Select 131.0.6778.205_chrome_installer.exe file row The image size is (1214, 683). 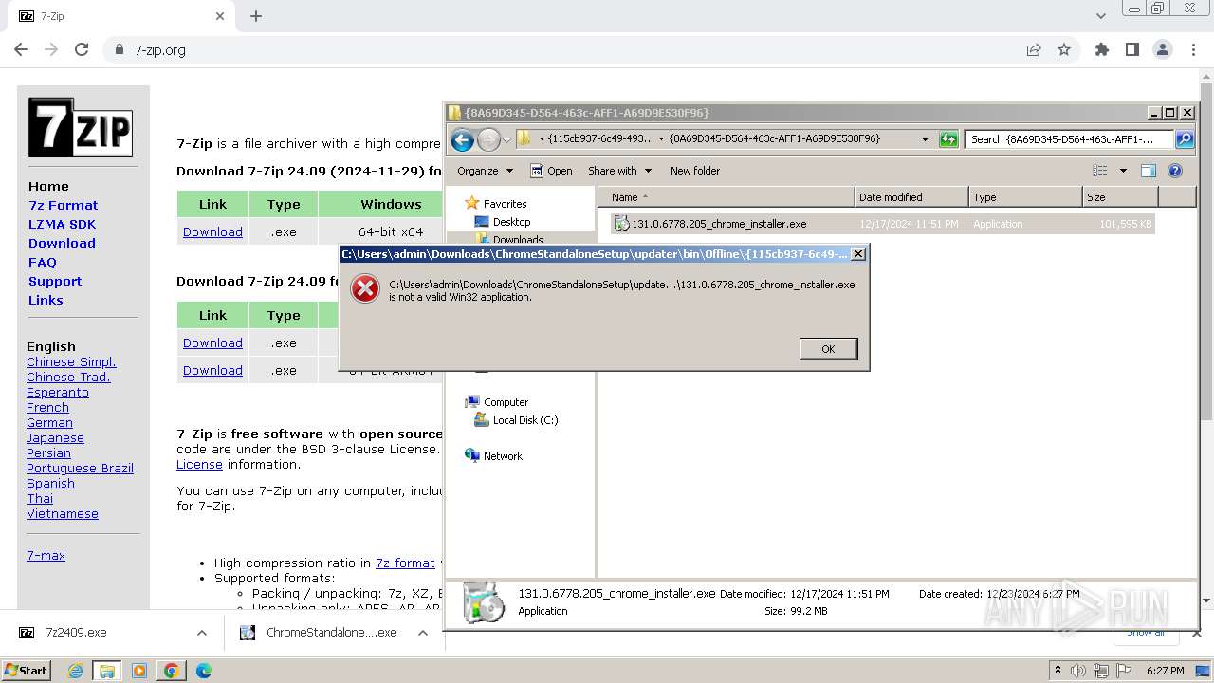point(882,224)
